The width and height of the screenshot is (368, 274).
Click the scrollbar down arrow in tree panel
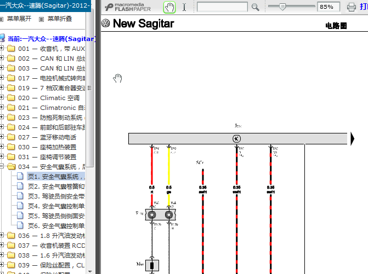click(89, 271)
